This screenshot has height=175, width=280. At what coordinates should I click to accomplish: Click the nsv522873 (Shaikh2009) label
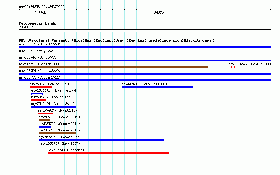tap(40, 44)
